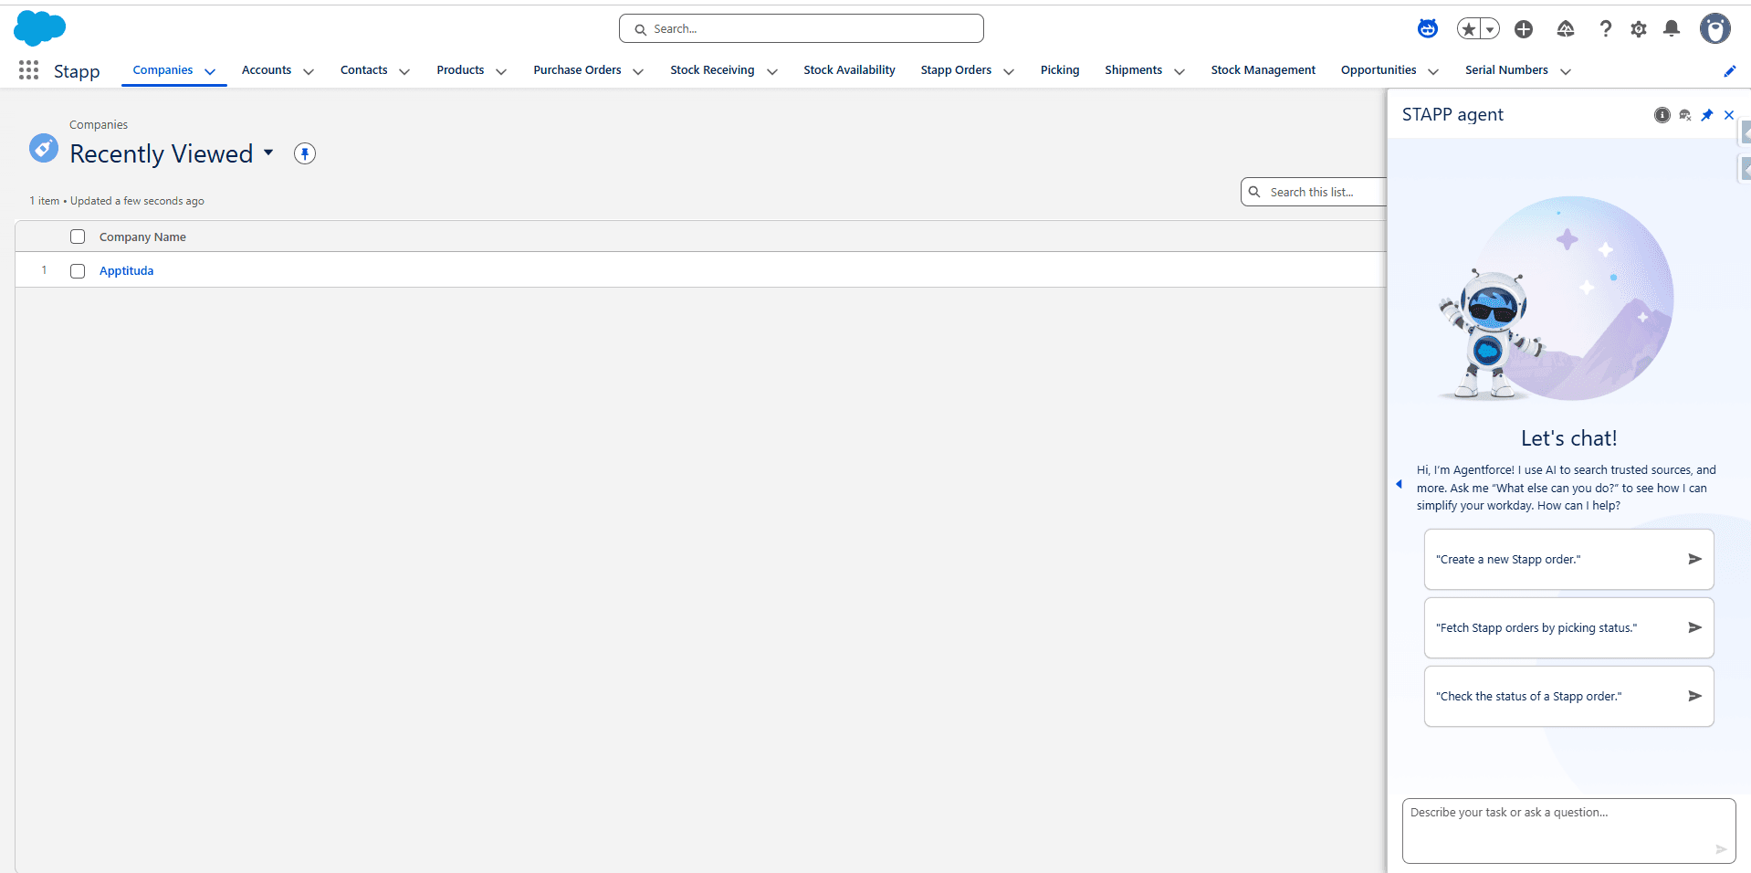Collapse the agent panel side arrow
This screenshot has height=873, width=1751.
click(1399, 484)
